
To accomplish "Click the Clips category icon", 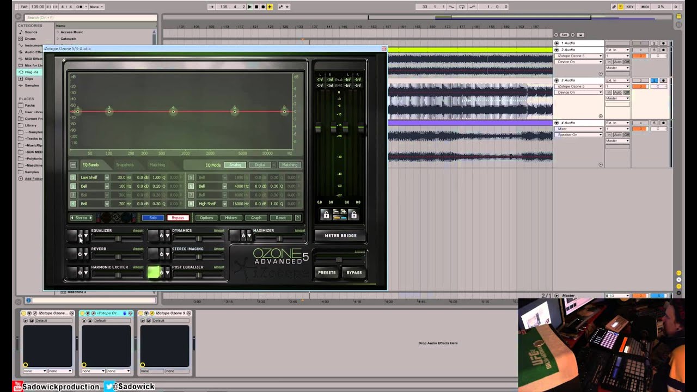I will tap(21, 78).
